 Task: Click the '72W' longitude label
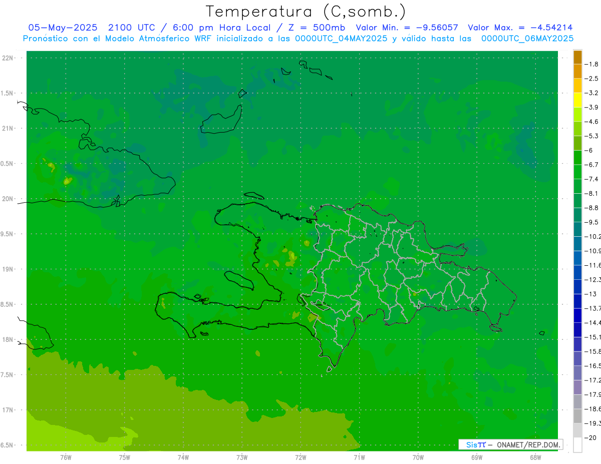(x=300, y=457)
